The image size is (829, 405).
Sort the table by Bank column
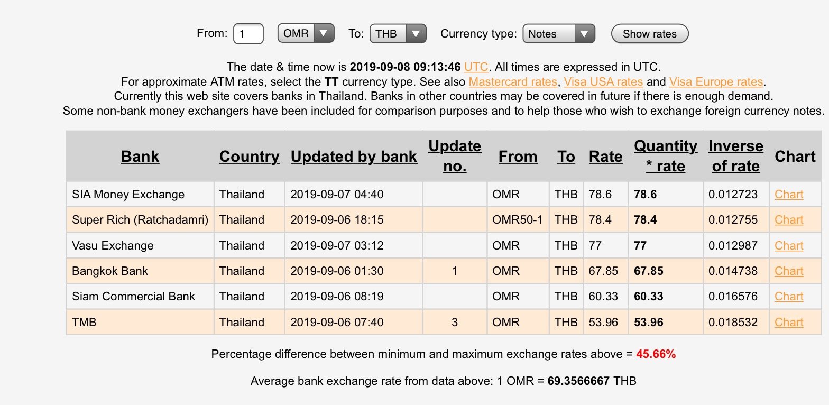(x=140, y=157)
